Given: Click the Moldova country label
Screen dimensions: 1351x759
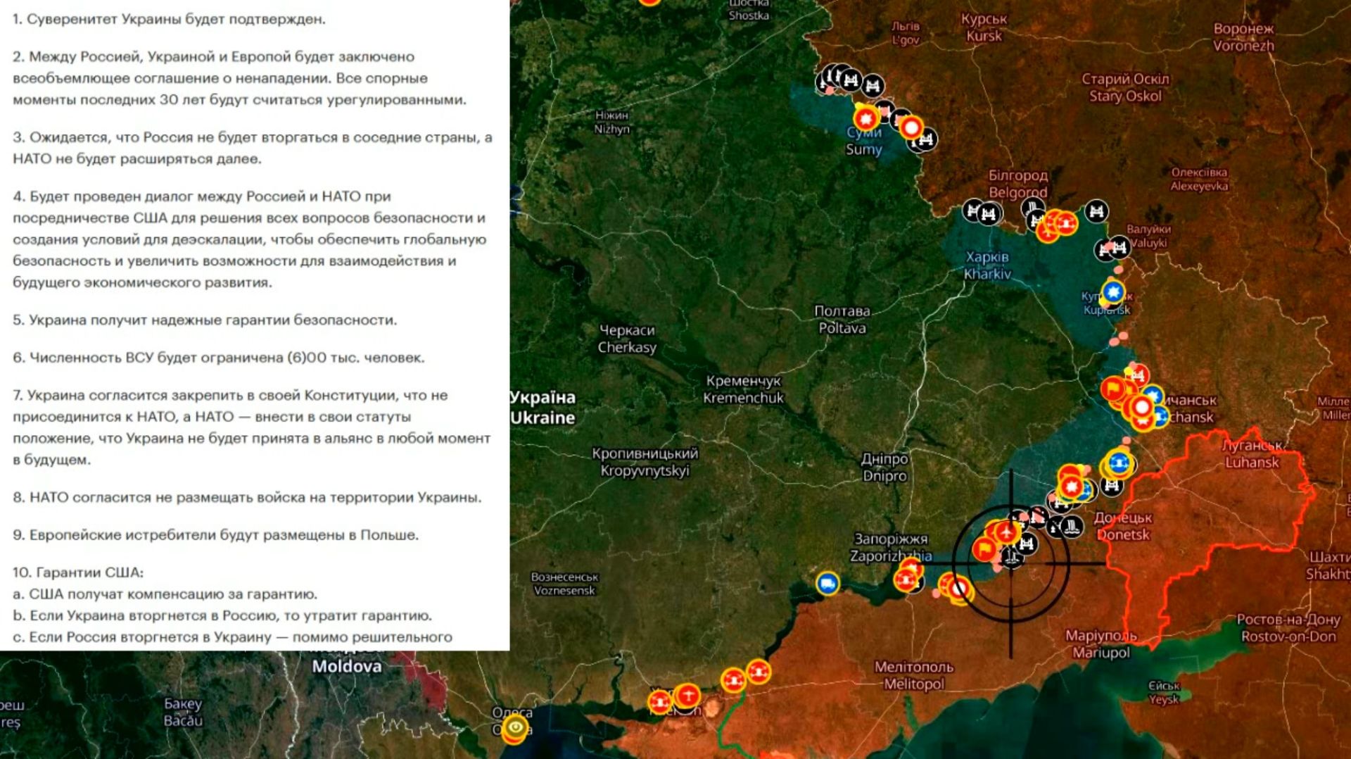Looking at the screenshot, I should 347,666.
